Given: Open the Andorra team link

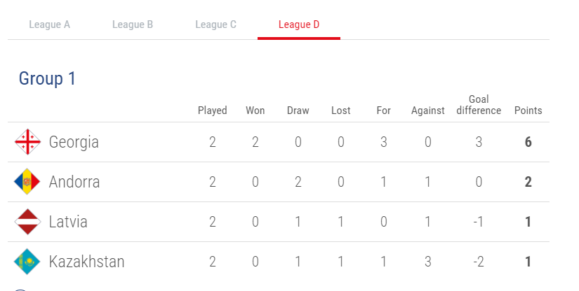Looking at the screenshot, I should click(x=74, y=182).
